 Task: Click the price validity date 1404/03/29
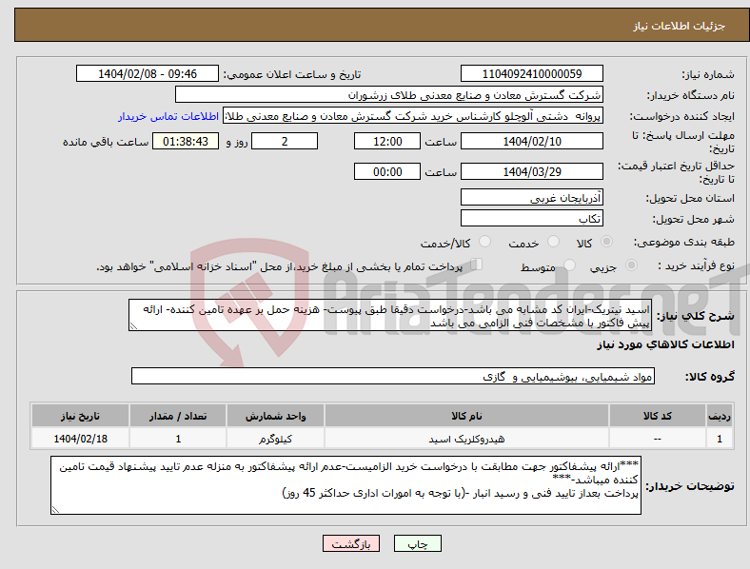tap(531, 171)
